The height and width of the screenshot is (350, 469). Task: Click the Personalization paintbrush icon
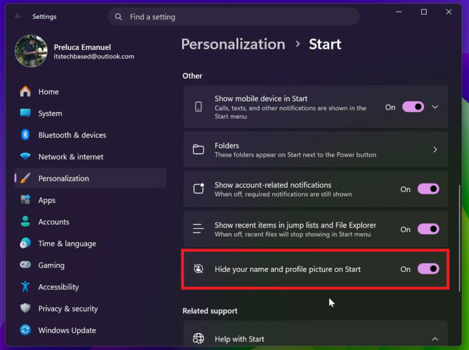26,178
